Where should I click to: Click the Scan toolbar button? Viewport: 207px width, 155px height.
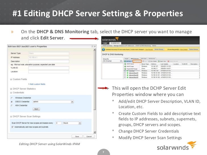click(145, 61)
